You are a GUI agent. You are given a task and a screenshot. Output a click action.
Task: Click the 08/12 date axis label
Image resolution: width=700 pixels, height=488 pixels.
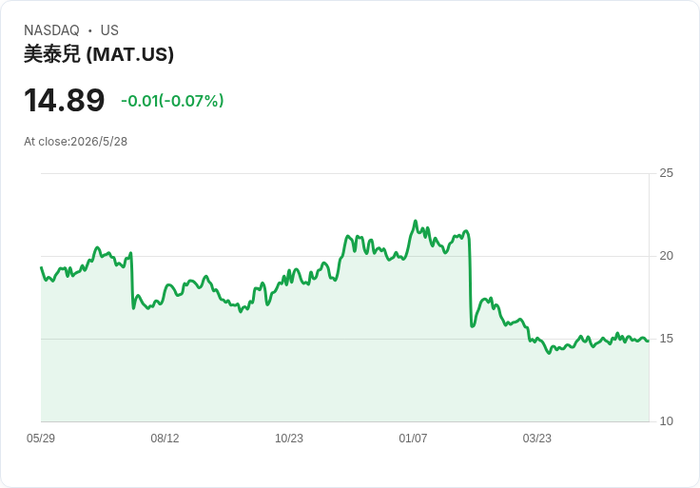coord(165,438)
